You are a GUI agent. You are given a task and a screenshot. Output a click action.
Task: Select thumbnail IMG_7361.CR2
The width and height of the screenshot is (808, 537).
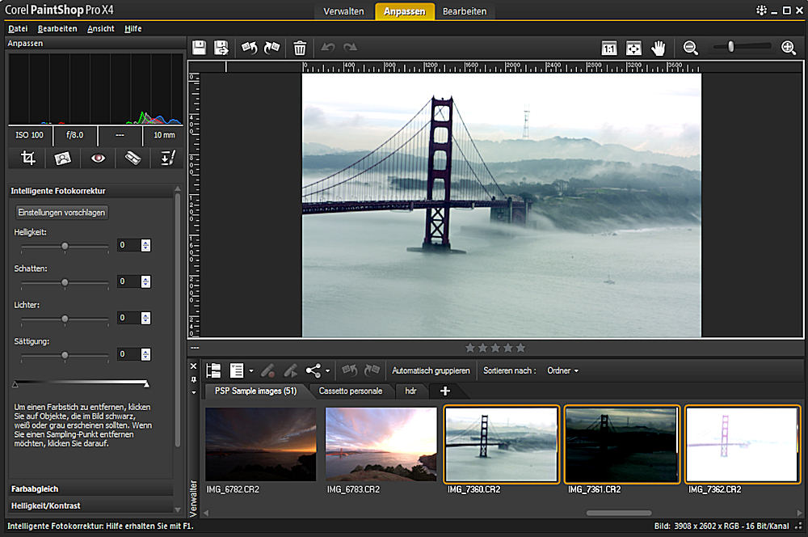point(621,444)
